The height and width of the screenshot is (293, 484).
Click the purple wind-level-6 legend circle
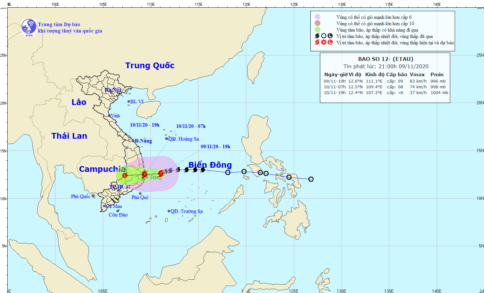coord(317,17)
